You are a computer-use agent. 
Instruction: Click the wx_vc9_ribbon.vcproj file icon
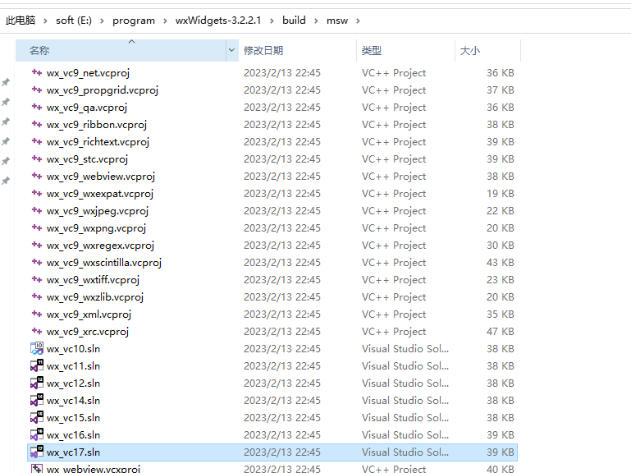tap(37, 125)
